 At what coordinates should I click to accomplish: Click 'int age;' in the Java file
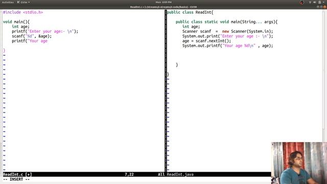pos(191,27)
